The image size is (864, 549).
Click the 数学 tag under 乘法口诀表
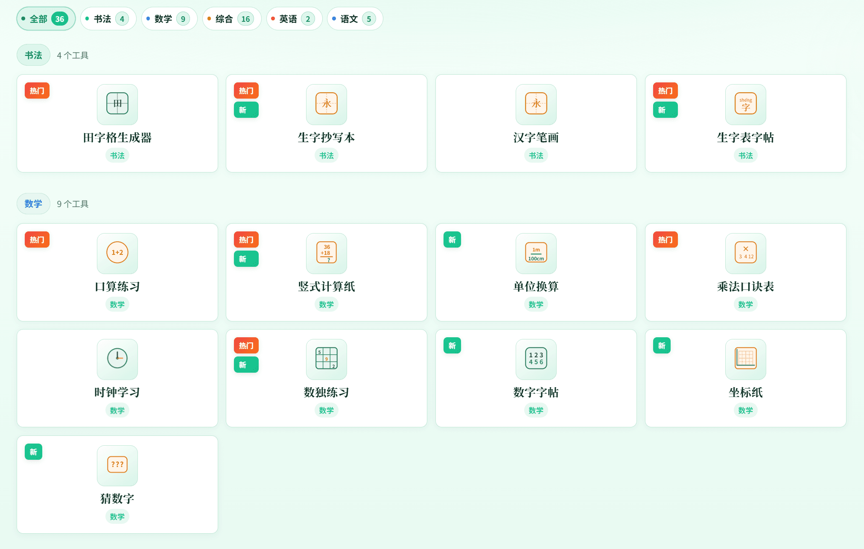pos(746,304)
